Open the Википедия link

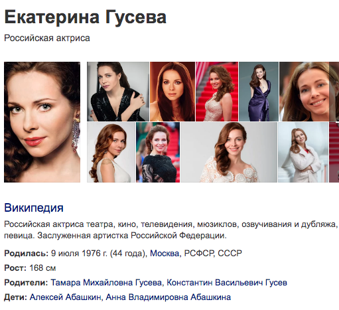[x=34, y=208]
